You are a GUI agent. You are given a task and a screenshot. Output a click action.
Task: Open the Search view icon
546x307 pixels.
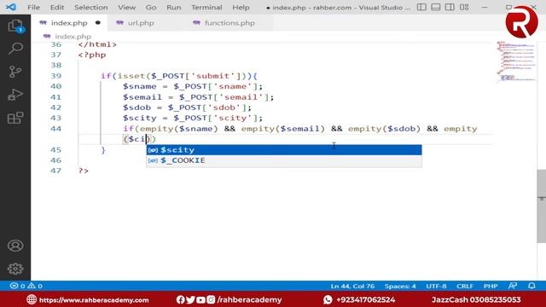[15, 49]
